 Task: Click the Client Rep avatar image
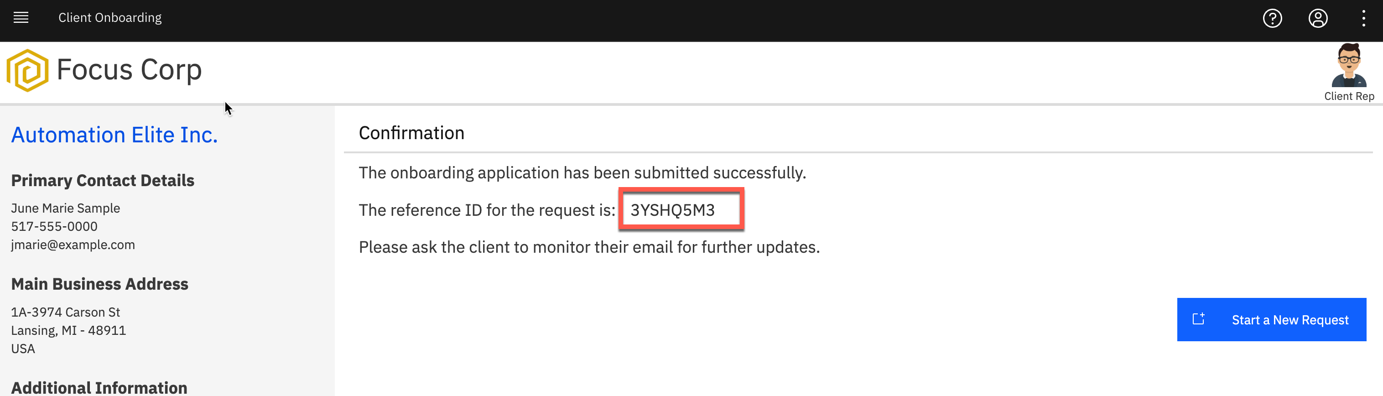point(1349,66)
